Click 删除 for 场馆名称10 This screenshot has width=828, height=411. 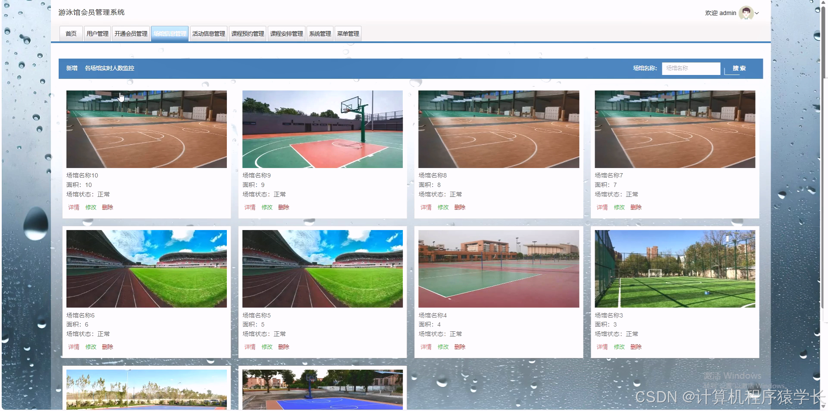point(107,207)
